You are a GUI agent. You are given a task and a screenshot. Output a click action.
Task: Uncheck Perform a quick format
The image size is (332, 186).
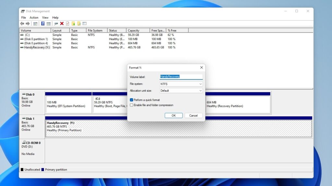[x=132, y=100]
